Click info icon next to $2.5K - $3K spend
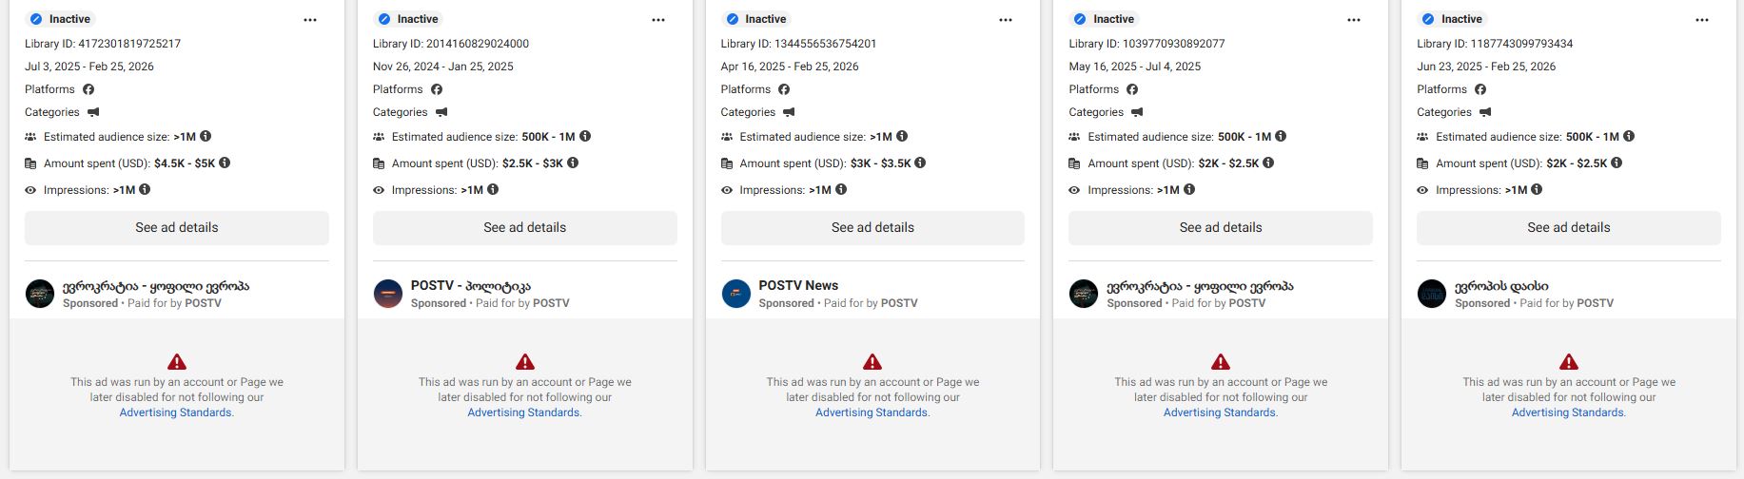Viewport: 1744px width, 479px height. (573, 163)
